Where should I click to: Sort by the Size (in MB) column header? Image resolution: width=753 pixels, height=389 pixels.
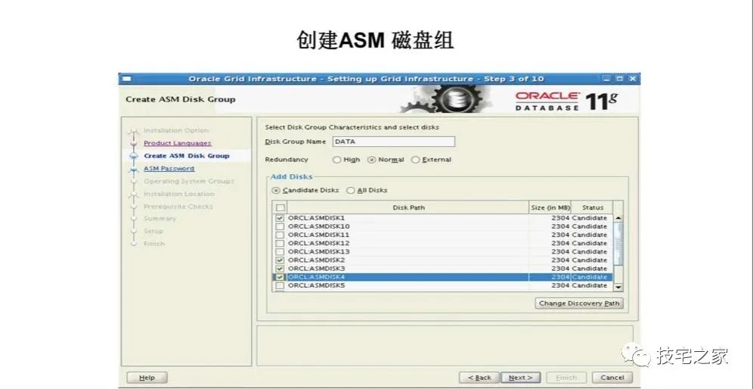[x=550, y=207]
